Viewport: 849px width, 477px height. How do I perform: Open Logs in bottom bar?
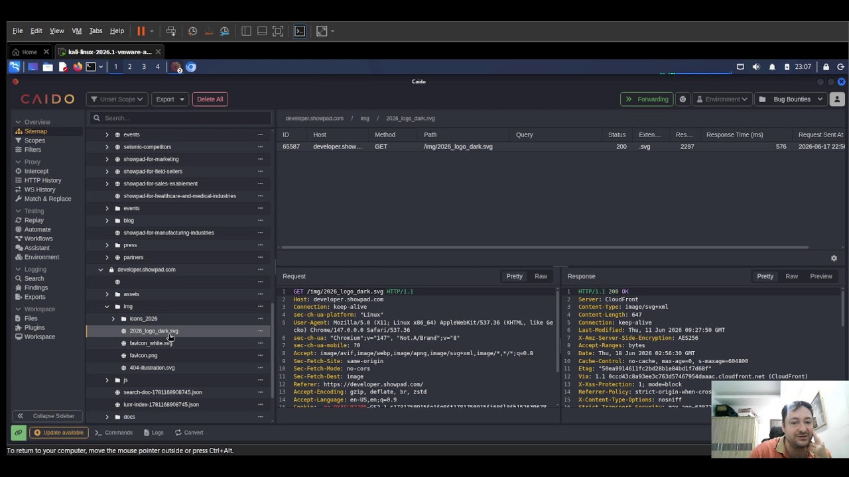153,433
